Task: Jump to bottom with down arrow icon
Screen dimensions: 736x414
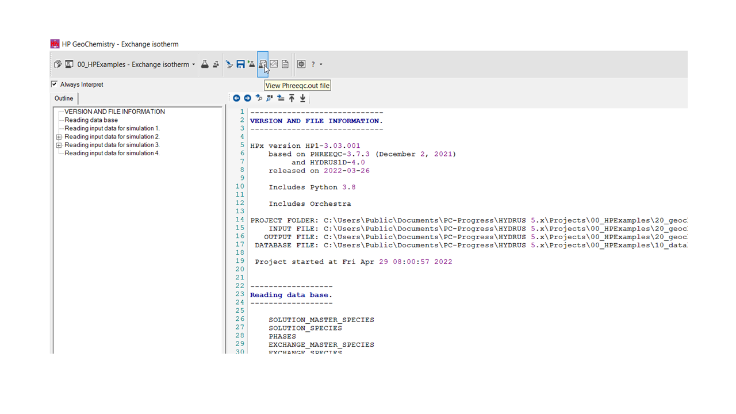Action: coord(303,98)
